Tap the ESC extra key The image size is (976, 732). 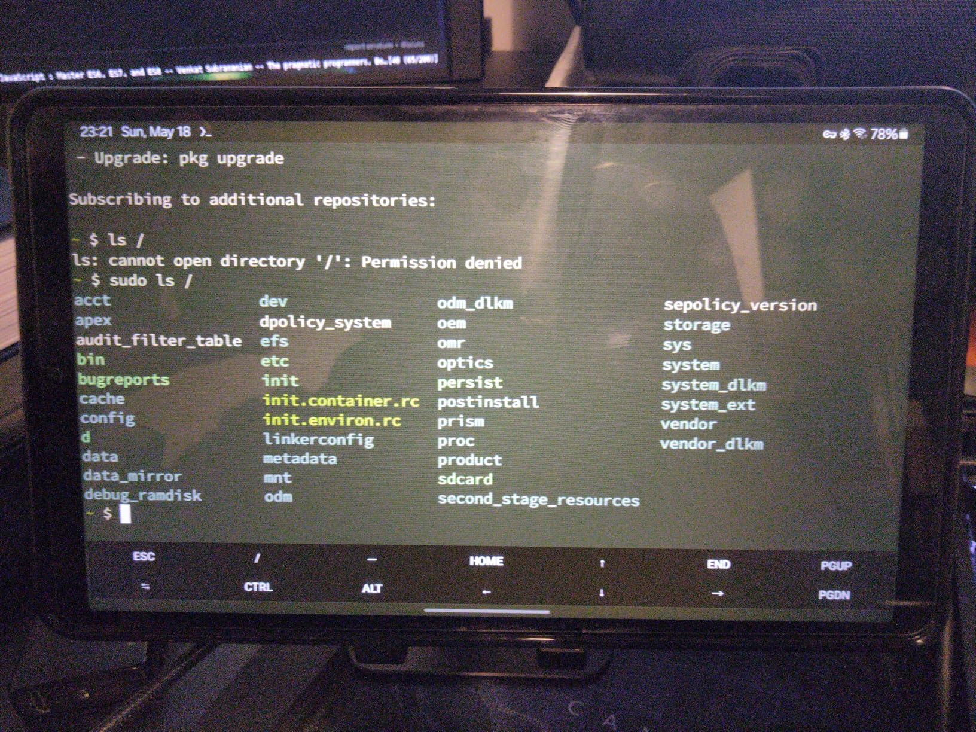click(144, 556)
